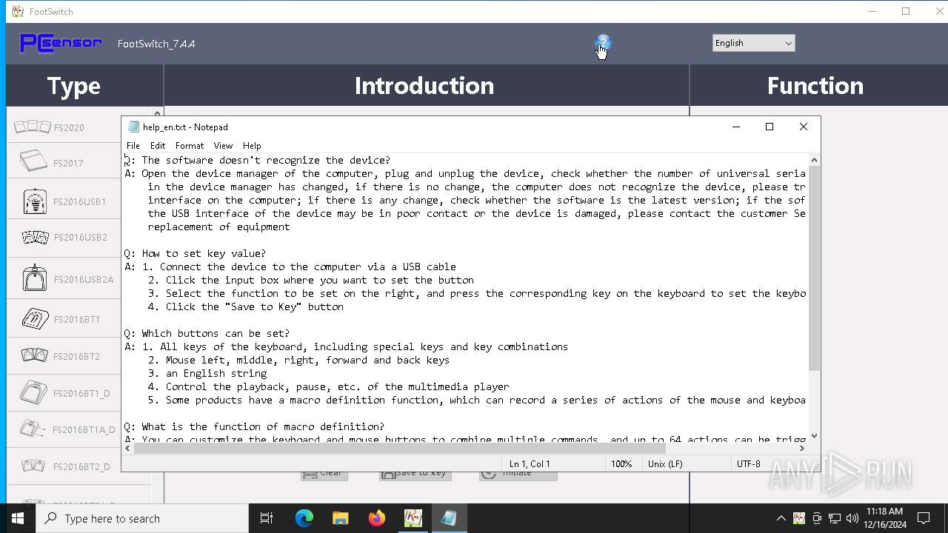Select the FS2016BT2 dual pedal icon
948x533 pixels.
pyautogui.click(x=35, y=356)
